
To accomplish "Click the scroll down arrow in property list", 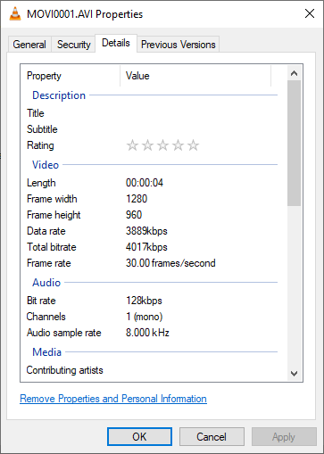I will click(x=294, y=374).
